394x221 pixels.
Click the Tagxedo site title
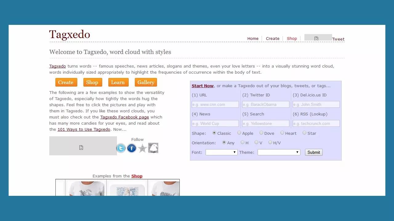pyautogui.click(x=70, y=35)
